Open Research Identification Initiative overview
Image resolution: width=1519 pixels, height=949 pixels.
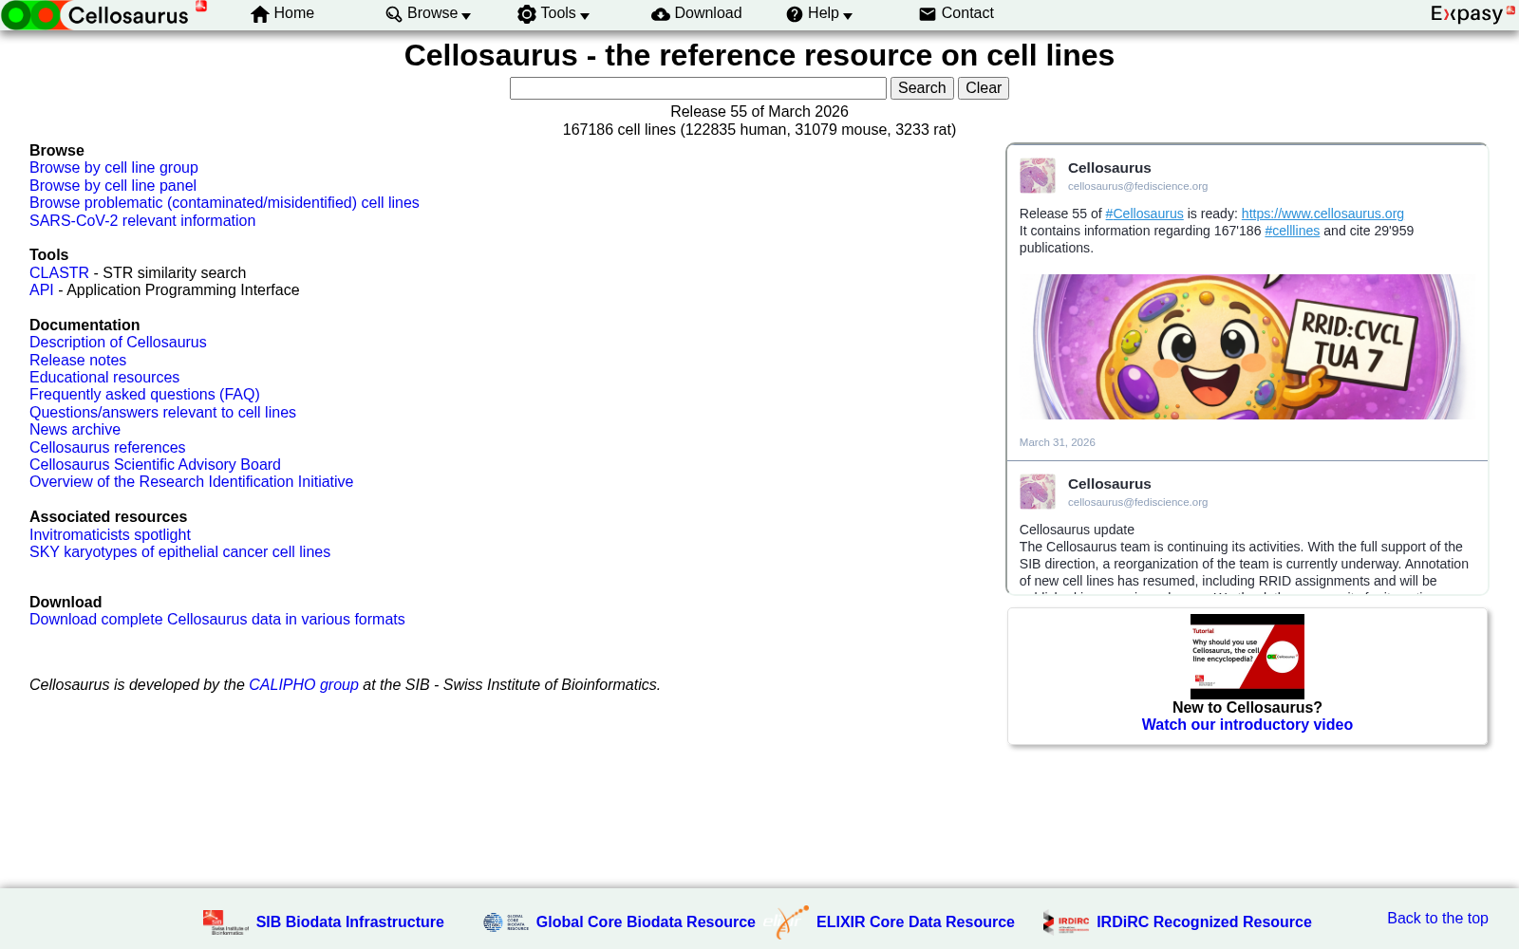point(191,482)
